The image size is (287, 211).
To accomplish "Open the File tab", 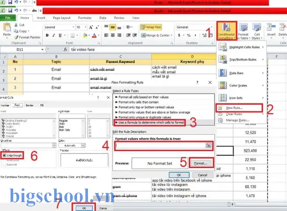I will pos(8,18).
